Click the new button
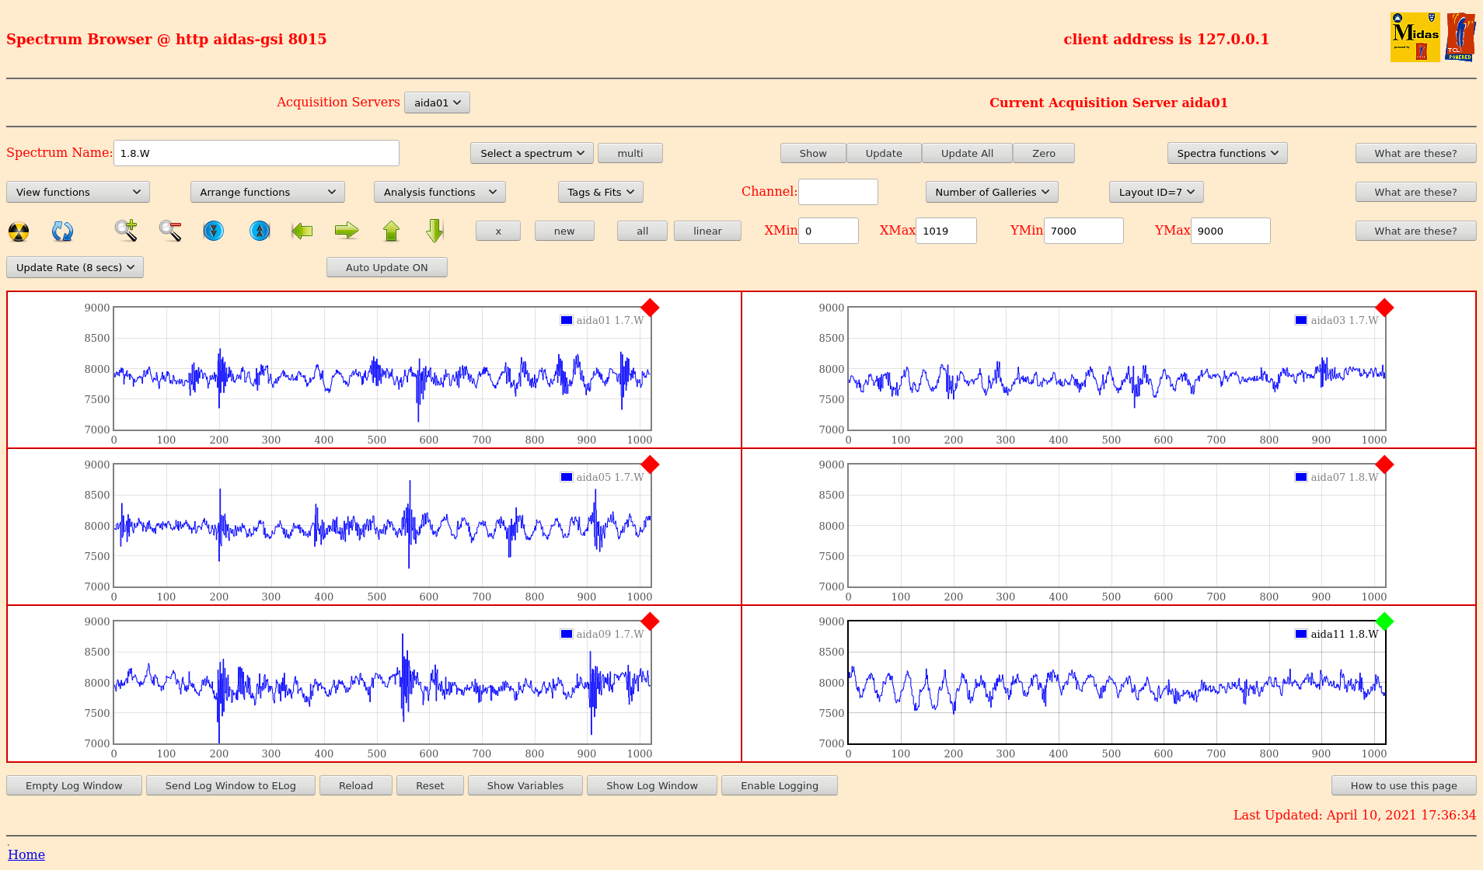The width and height of the screenshot is (1483, 870). [564, 231]
